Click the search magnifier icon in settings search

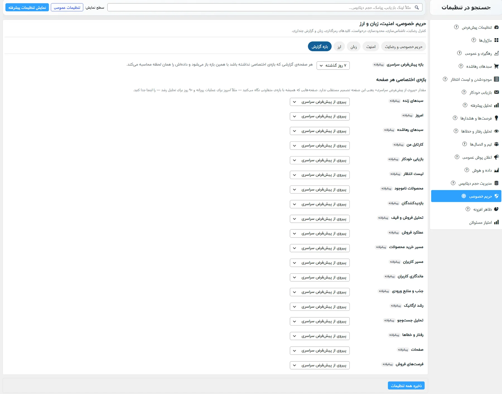click(x=417, y=8)
